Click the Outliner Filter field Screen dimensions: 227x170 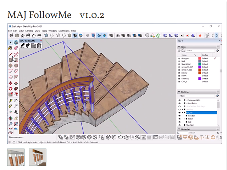(200, 96)
